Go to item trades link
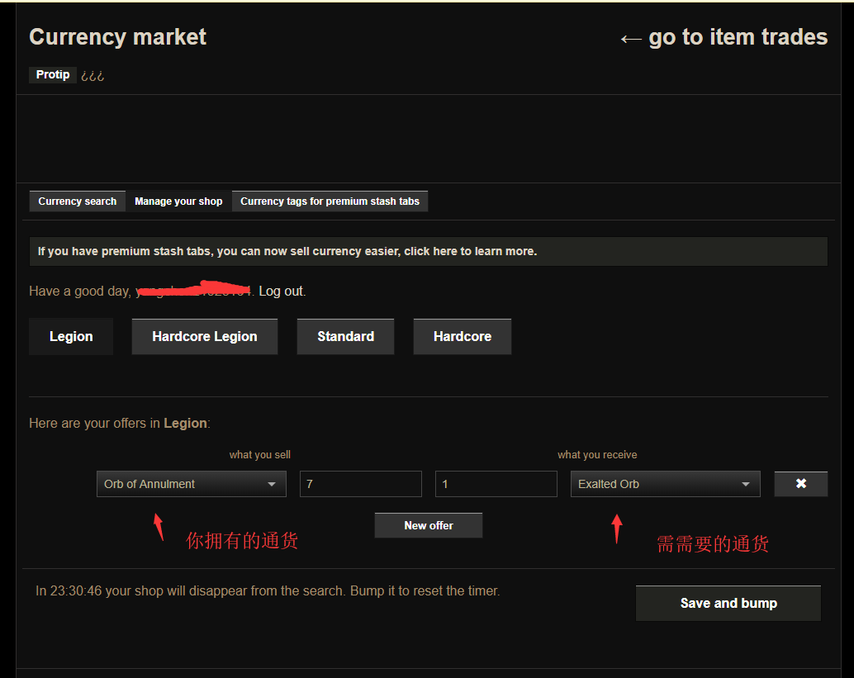This screenshot has width=854, height=678. point(724,37)
